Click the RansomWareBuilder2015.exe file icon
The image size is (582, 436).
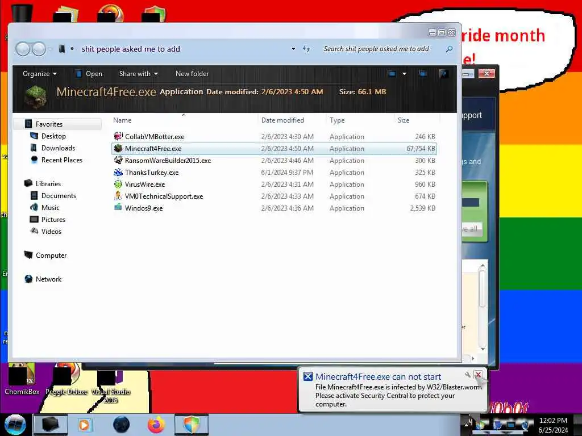tap(118, 160)
